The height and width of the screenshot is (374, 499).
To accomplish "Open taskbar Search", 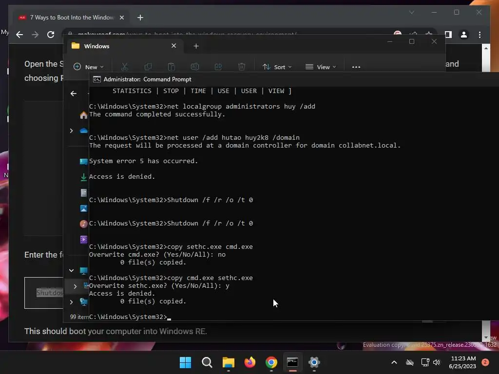I will [x=207, y=362].
